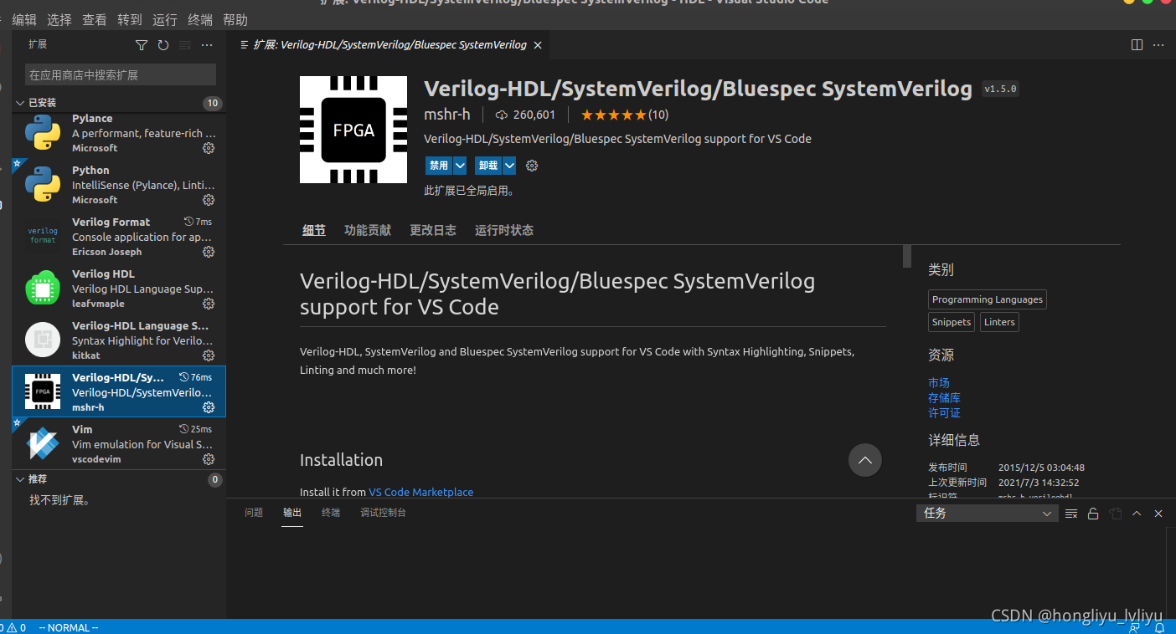Open Verilog HDL (leafvmaple) manage gear

click(209, 304)
